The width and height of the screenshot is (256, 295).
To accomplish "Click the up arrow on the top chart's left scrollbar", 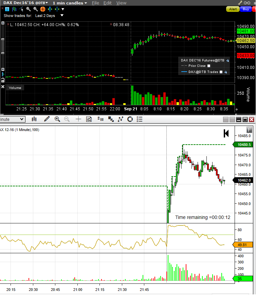I will 3,23.
